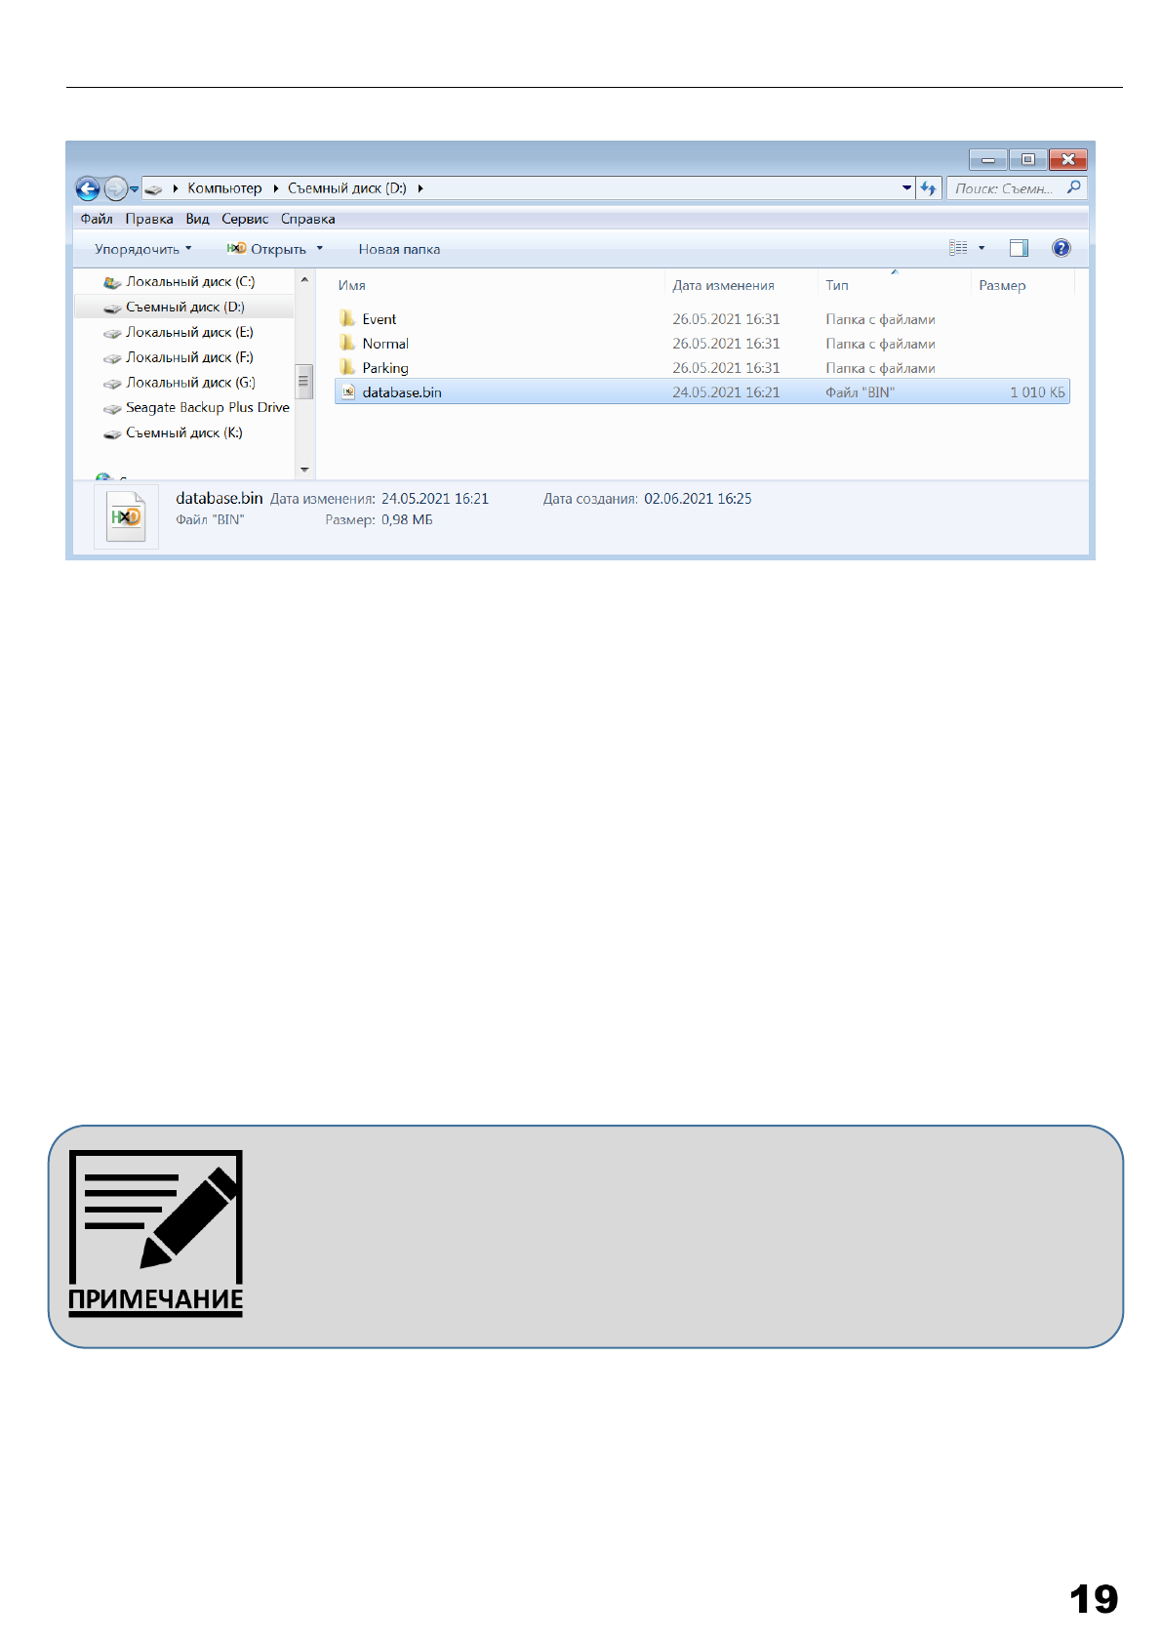The image size is (1162, 1644).
Task: Click the Дата создания value 02.06.2021 16:25
Action: [698, 499]
